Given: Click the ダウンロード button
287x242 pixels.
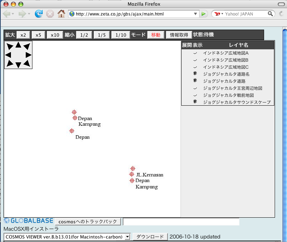Looking at the screenshot, I should click(x=150, y=237).
